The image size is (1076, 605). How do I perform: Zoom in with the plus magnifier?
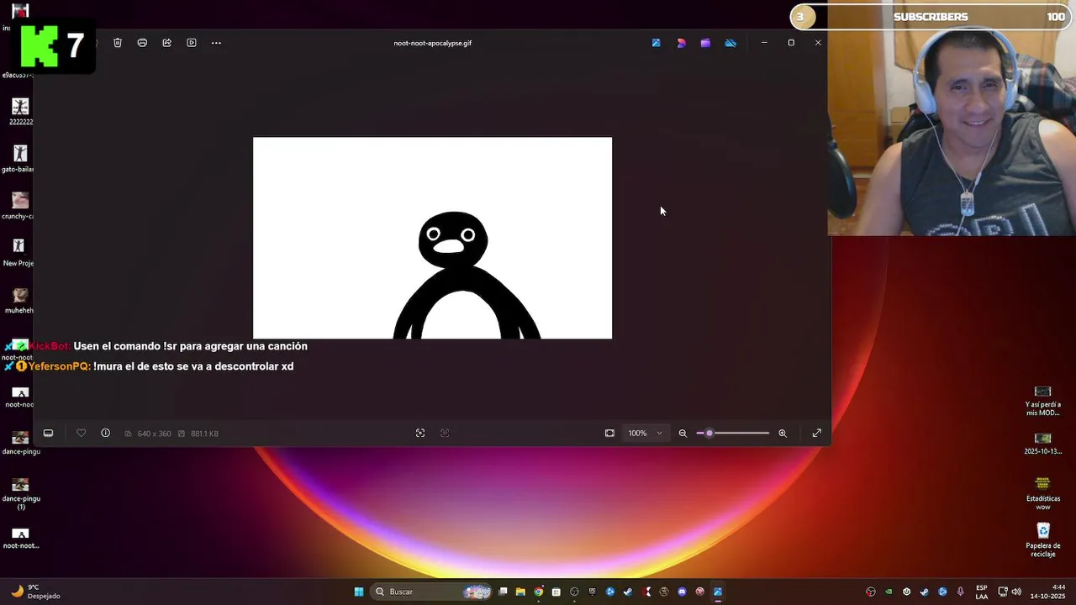pos(783,434)
